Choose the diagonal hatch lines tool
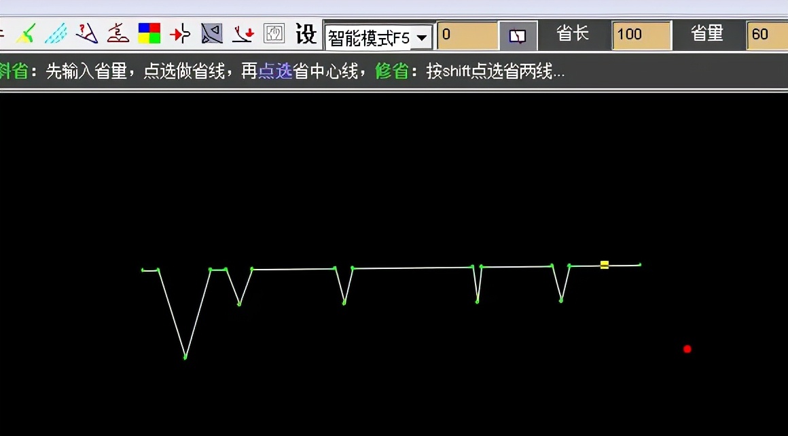 54,32
